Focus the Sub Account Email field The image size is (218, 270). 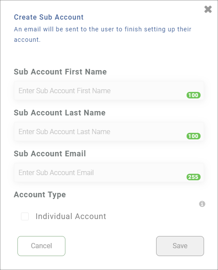(109, 172)
